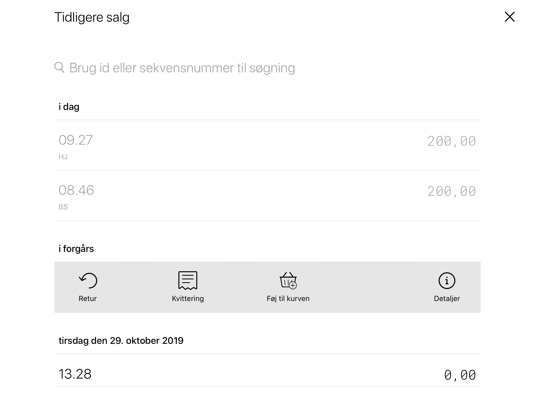Open the Kvittering receipt icon
535x401 pixels.
(188, 281)
